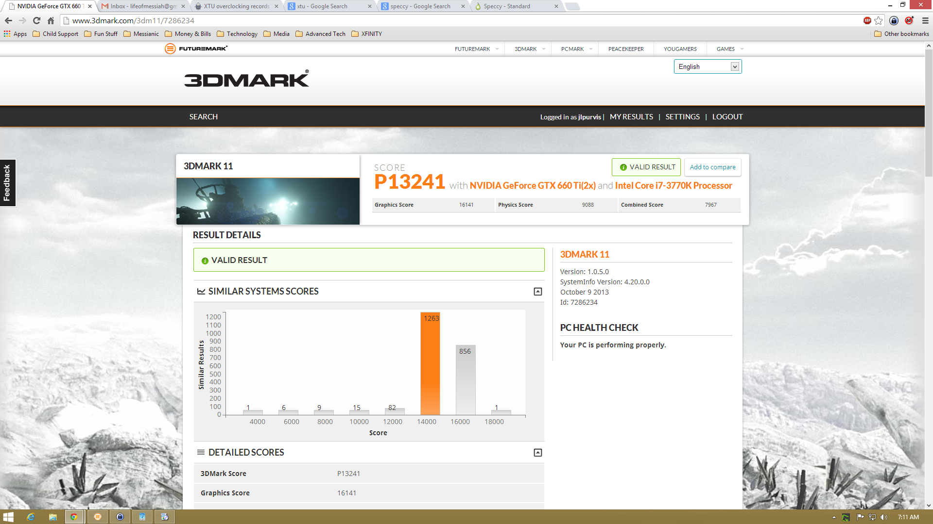933x524 pixels.
Task: Expand the GAMES nav dropdown
Action: click(x=742, y=49)
